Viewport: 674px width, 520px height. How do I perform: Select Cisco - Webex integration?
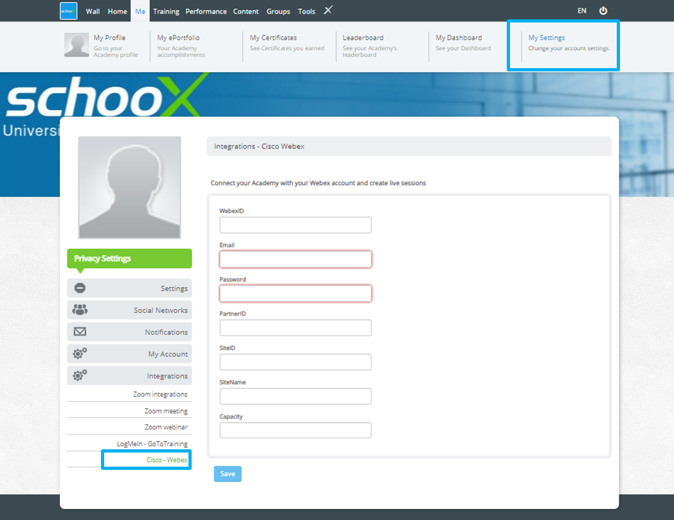[x=167, y=460]
